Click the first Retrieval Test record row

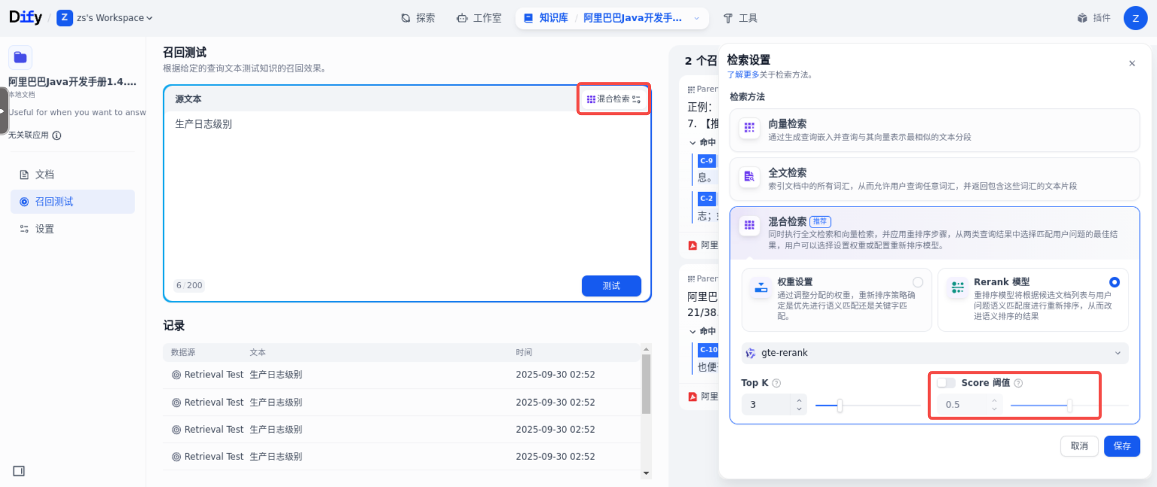pyautogui.click(x=402, y=374)
